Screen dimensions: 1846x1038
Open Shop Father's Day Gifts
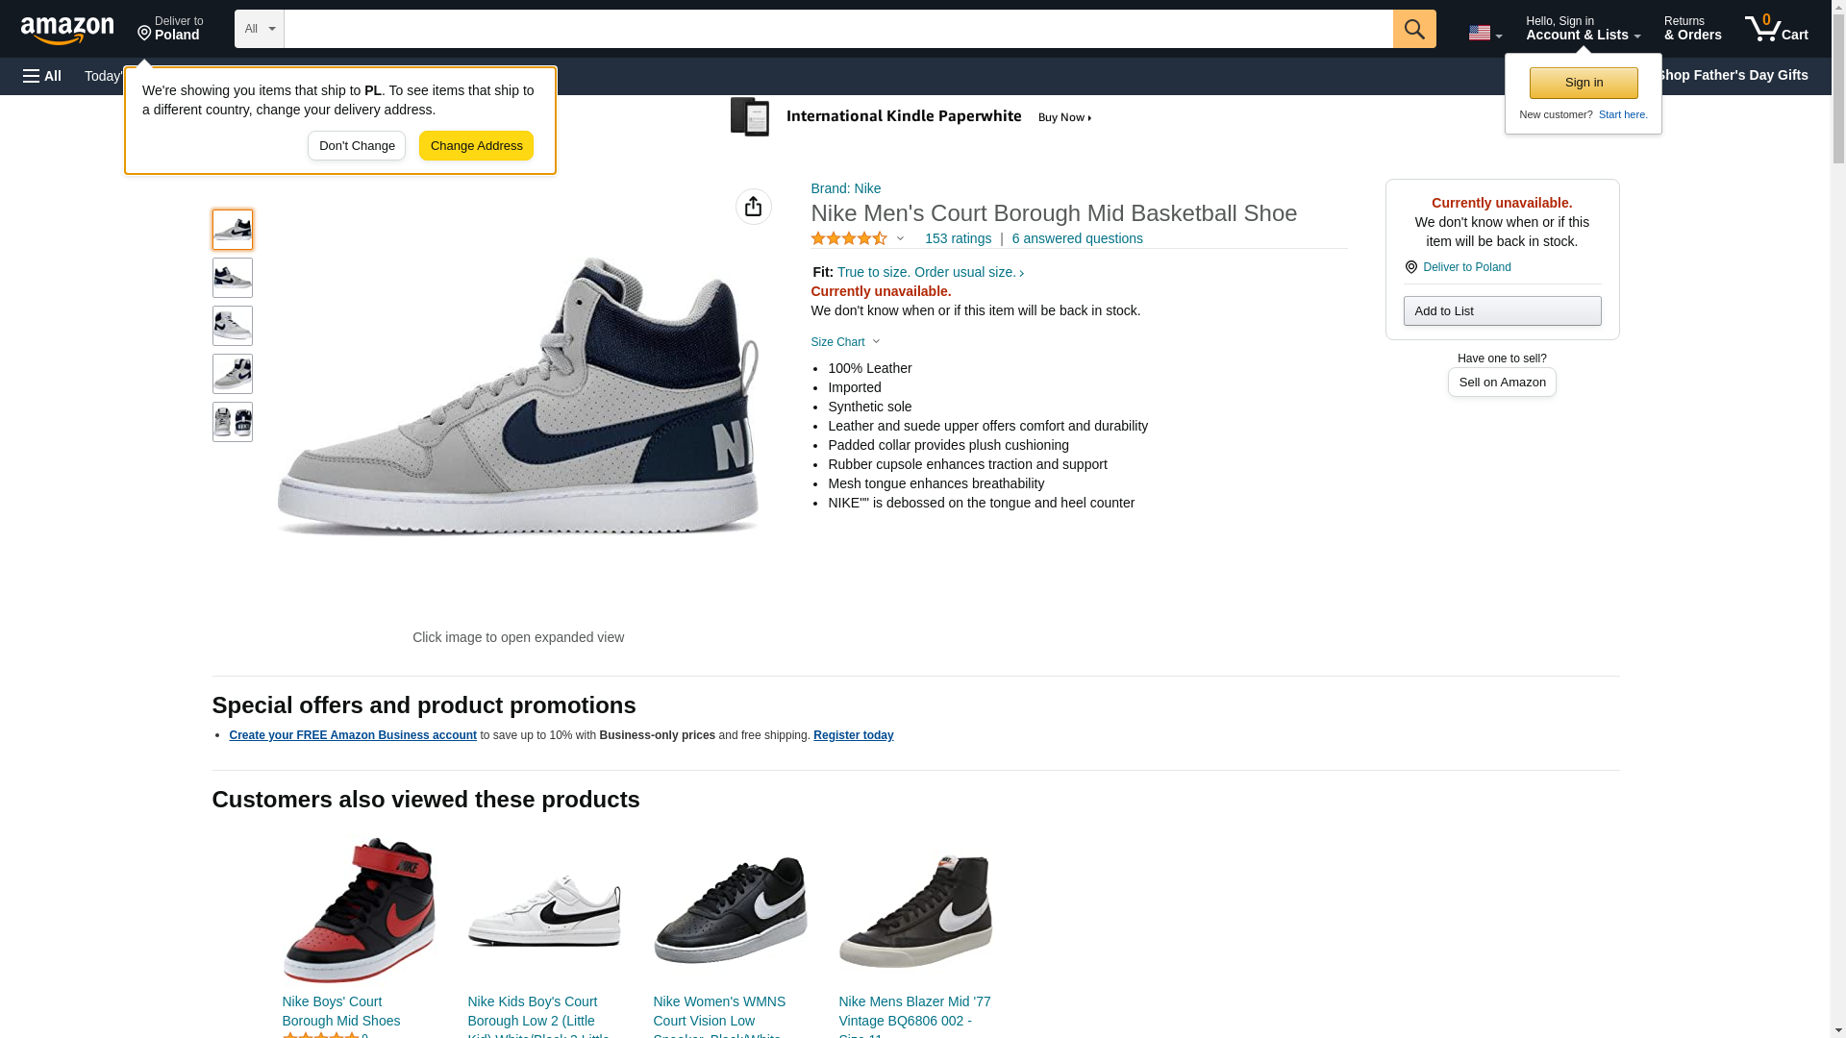[x=1732, y=75]
